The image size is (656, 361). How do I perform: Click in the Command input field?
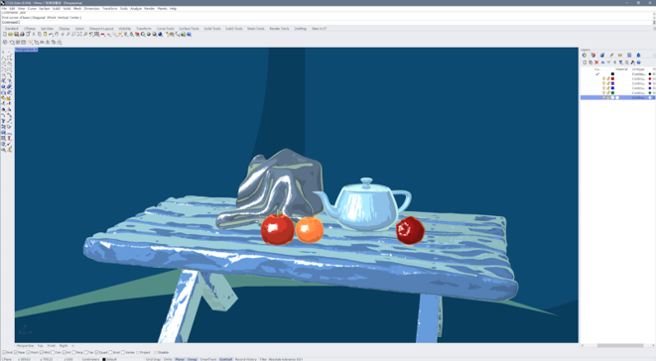pos(327,22)
